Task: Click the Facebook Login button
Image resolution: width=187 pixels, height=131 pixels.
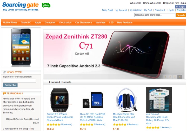Action: (180, 7)
